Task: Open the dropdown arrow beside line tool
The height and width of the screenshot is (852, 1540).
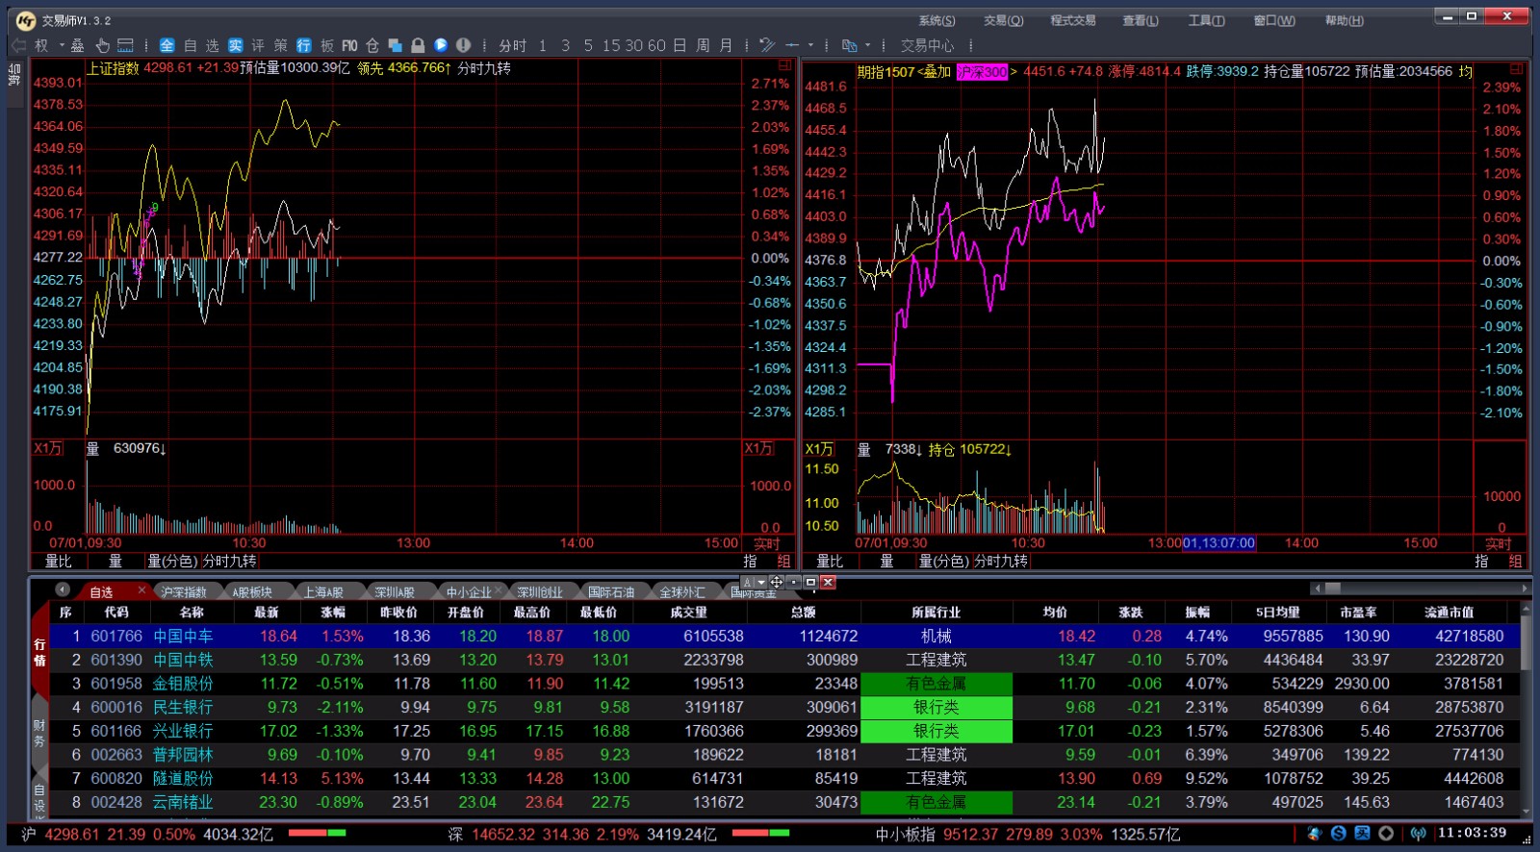Action: [x=810, y=45]
